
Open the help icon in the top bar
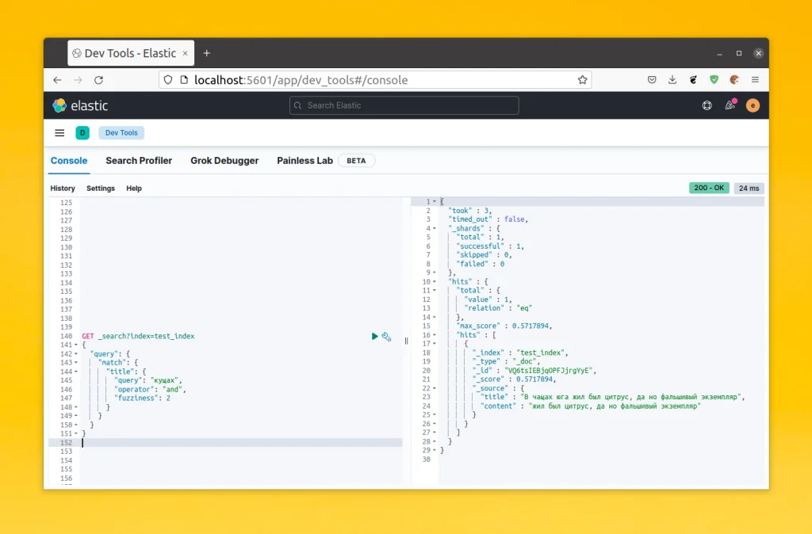(707, 105)
